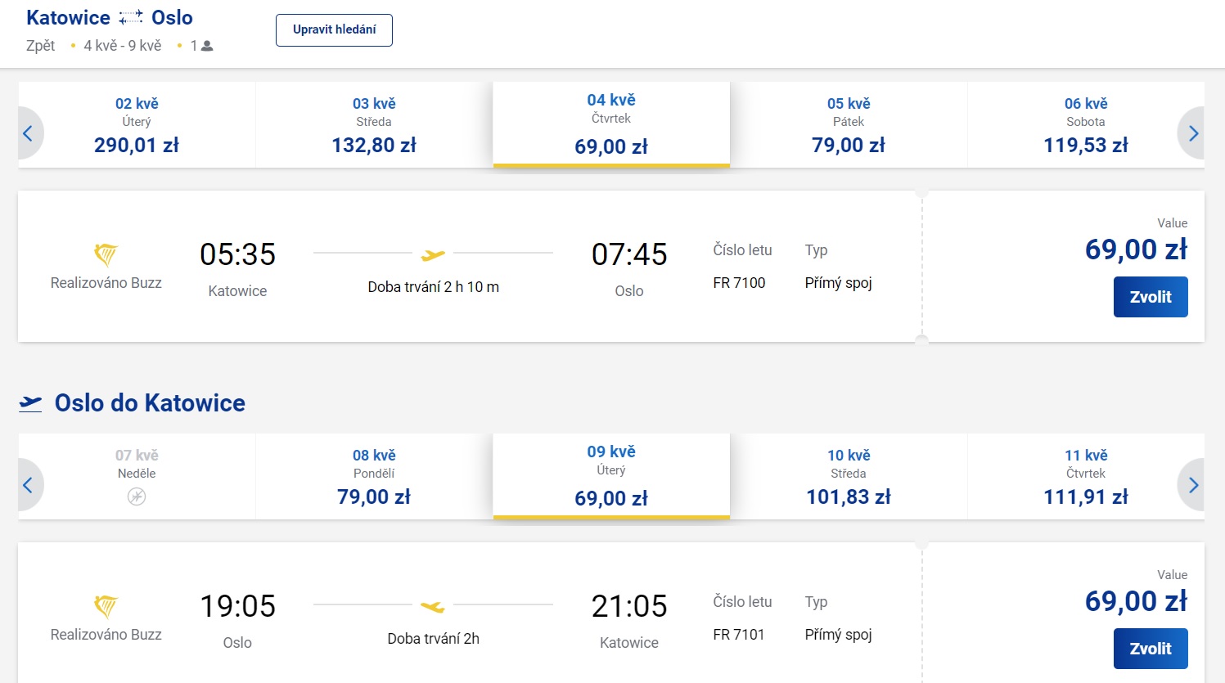Click the plane icon on the Oslo–Katowice route line
1225x683 pixels.
click(433, 607)
